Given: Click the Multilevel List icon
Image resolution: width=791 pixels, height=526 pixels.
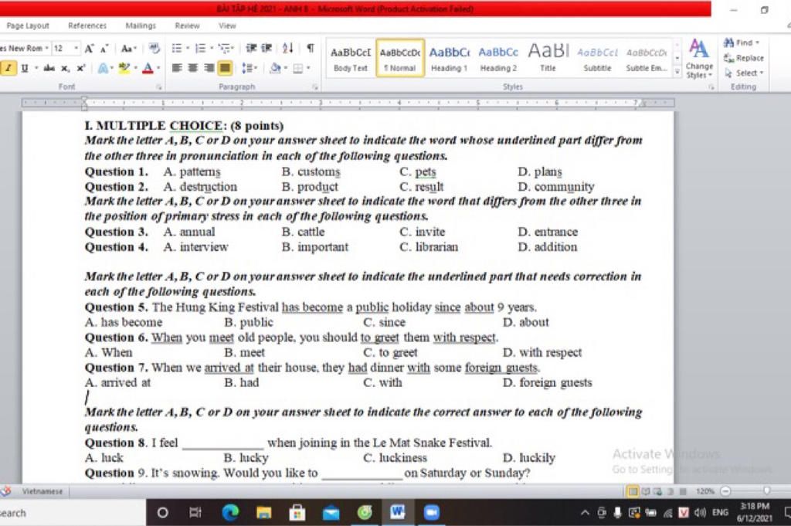Looking at the screenshot, I should pos(226,49).
